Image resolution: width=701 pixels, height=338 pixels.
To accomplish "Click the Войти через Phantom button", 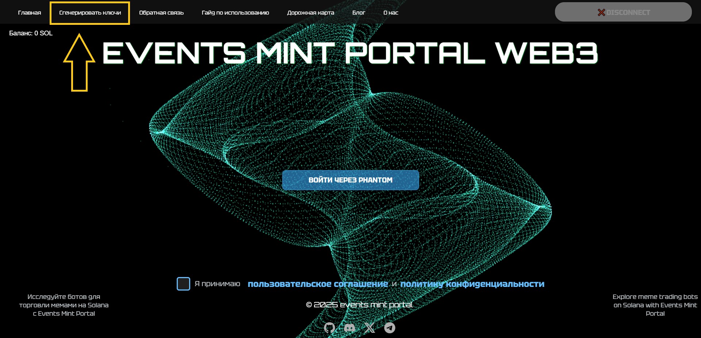I will point(350,180).
